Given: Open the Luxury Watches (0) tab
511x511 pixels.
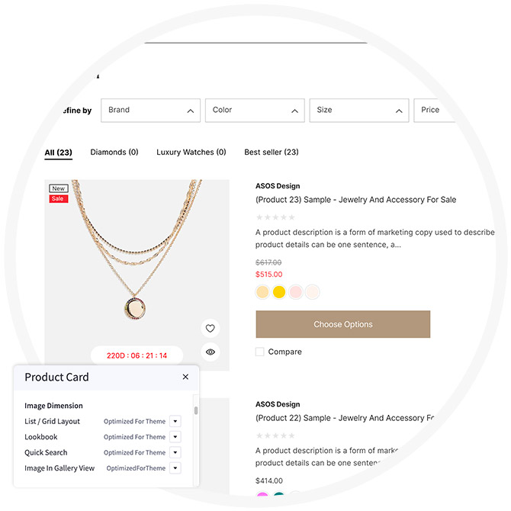Looking at the screenshot, I should (191, 153).
